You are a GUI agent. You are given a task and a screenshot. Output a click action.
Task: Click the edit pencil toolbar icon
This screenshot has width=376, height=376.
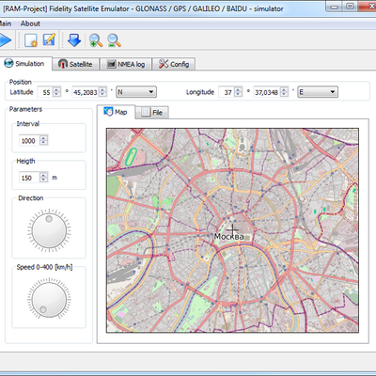coord(49,39)
